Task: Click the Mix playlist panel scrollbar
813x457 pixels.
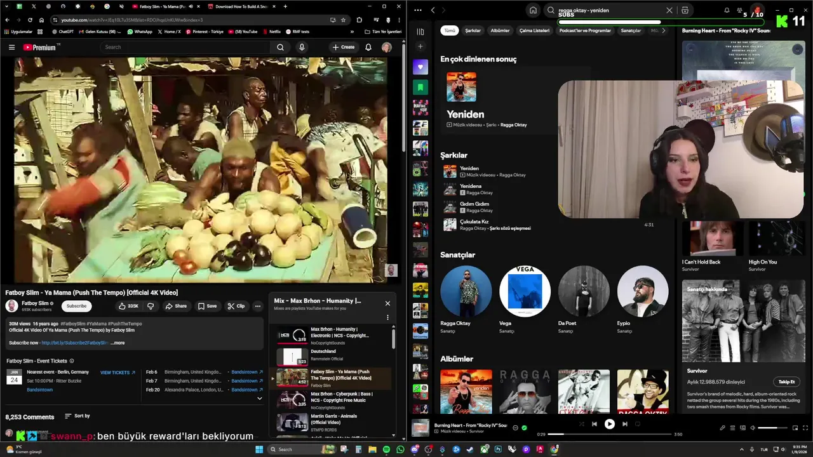Action: (393, 338)
